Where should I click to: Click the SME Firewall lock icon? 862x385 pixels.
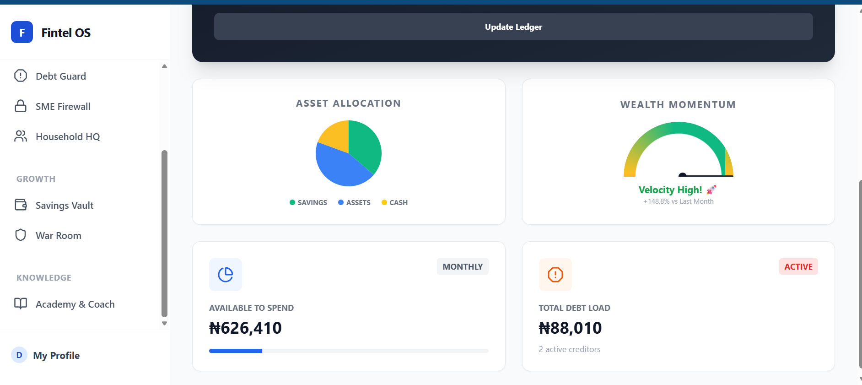(x=21, y=106)
